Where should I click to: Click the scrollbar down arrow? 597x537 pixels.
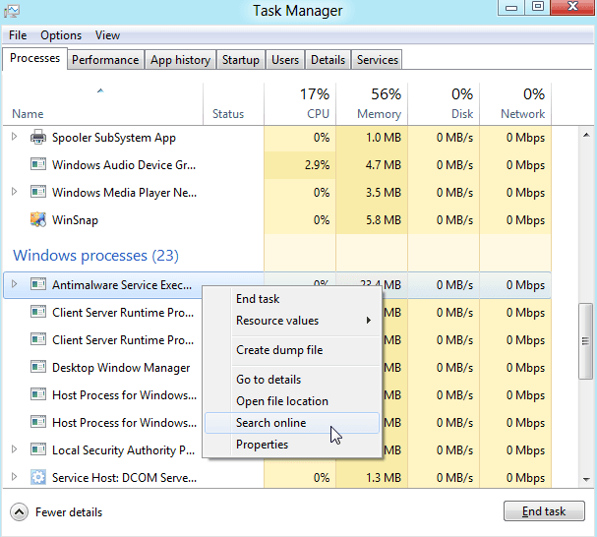tap(586, 480)
